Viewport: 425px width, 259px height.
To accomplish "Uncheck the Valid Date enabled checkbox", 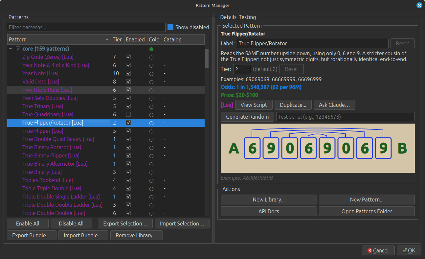I will pyautogui.click(x=128, y=82).
